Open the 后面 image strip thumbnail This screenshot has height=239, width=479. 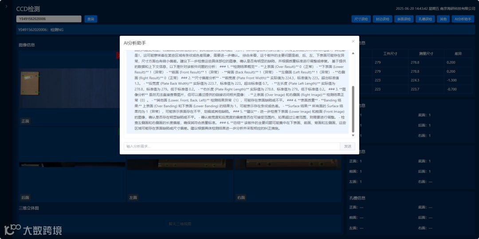(72, 165)
